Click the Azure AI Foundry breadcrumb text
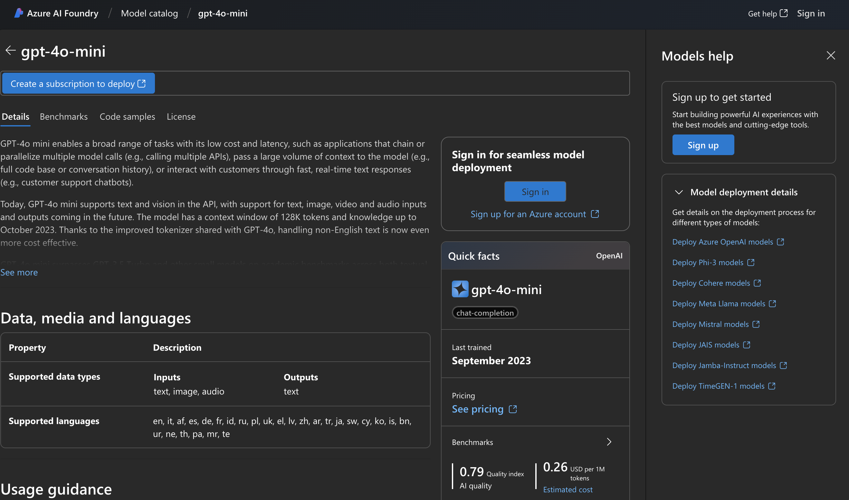The width and height of the screenshot is (849, 500). point(63,13)
